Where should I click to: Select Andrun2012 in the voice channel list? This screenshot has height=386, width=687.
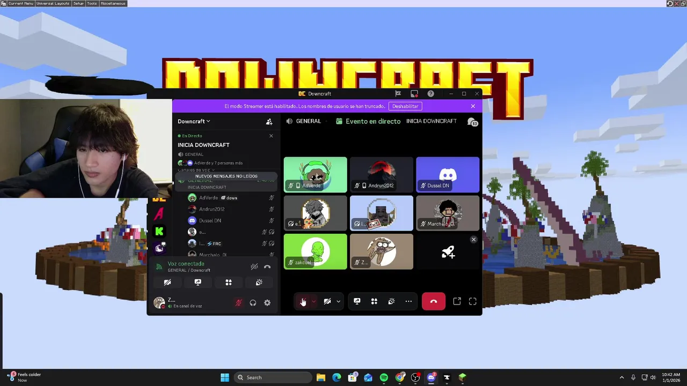230,209
